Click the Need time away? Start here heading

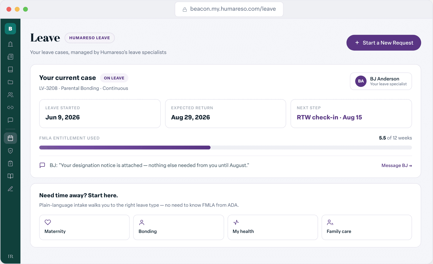pos(79,196)
